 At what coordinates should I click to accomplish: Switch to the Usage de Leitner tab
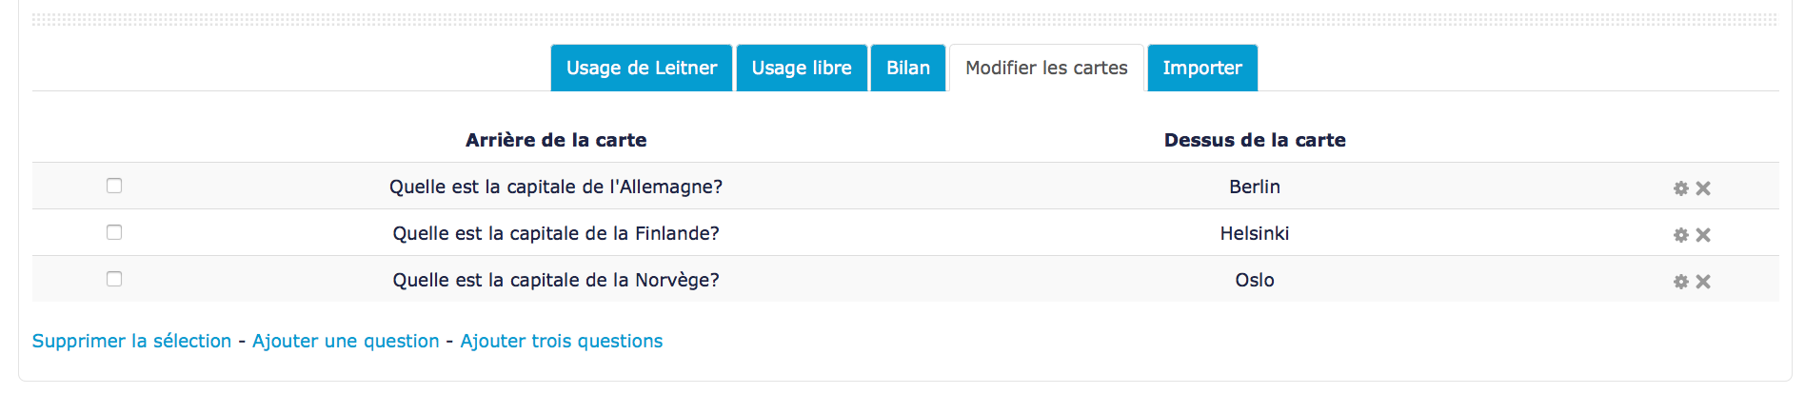pos(642,69)
